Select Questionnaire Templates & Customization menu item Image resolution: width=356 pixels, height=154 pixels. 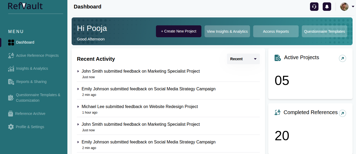click(38, 97)
